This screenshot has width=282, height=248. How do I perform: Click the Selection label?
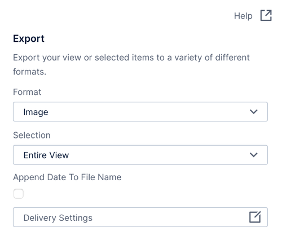click(32, 135)
